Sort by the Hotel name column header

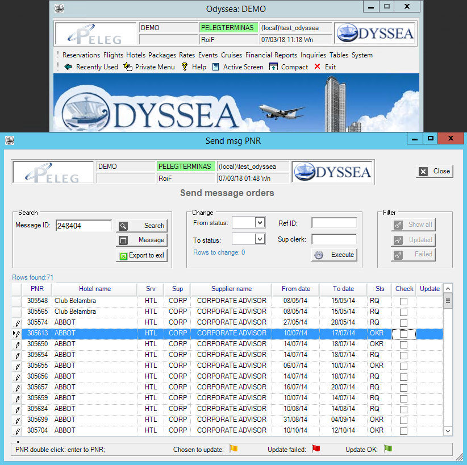[x=94, y=289]
